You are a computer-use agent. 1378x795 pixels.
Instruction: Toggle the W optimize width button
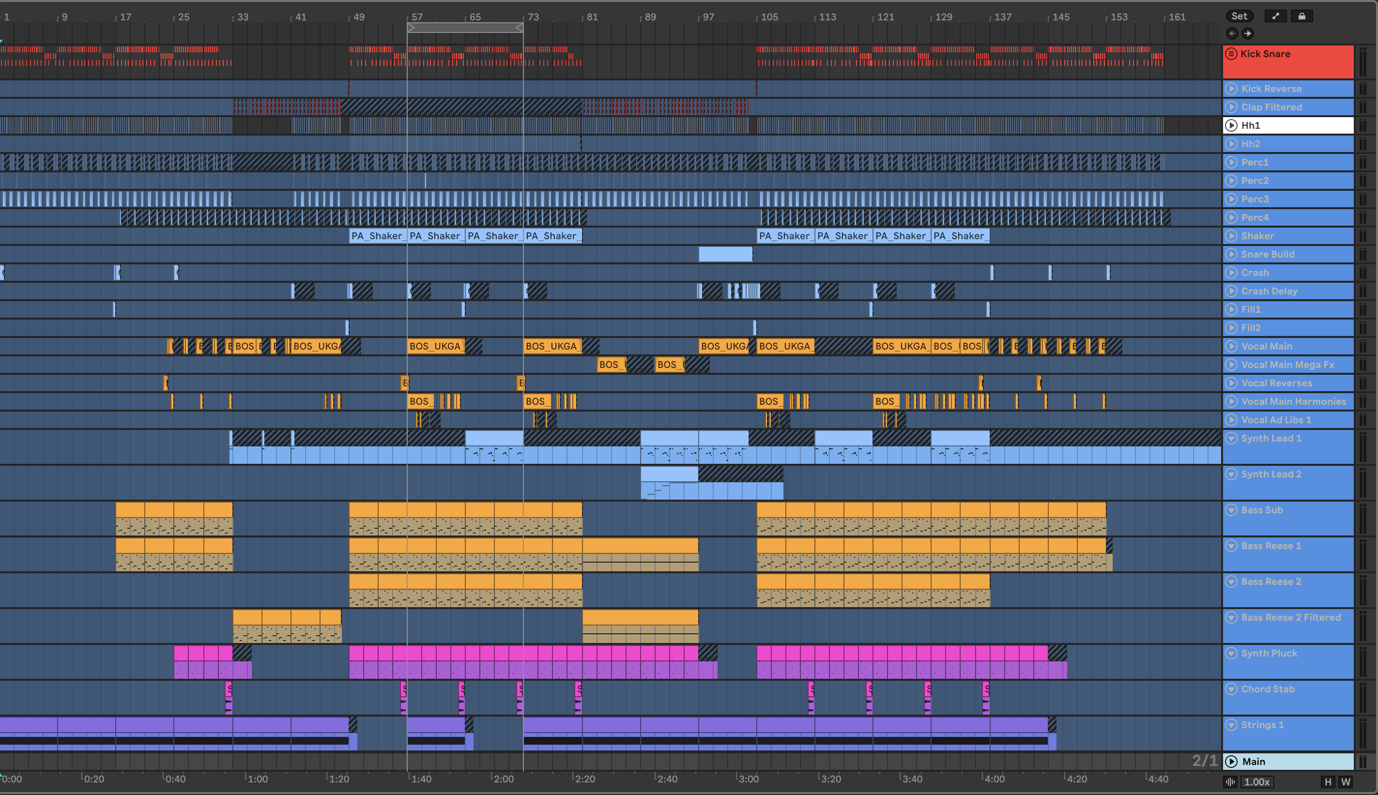tap(1346, 782)
